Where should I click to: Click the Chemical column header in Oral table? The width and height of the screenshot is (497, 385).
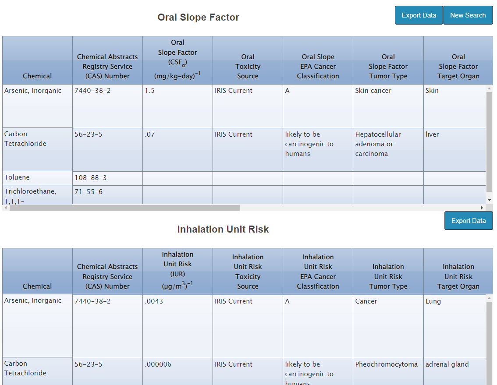(37, 75)
